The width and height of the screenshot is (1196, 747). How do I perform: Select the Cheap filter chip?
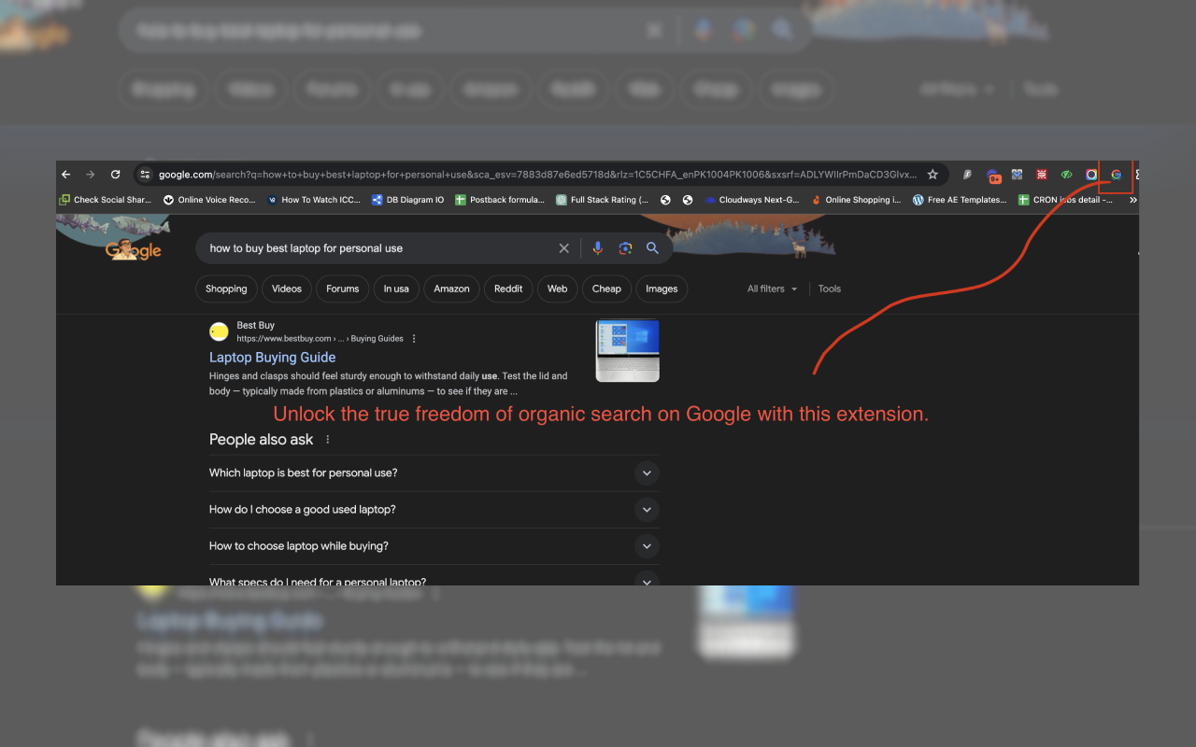point(606,289)
